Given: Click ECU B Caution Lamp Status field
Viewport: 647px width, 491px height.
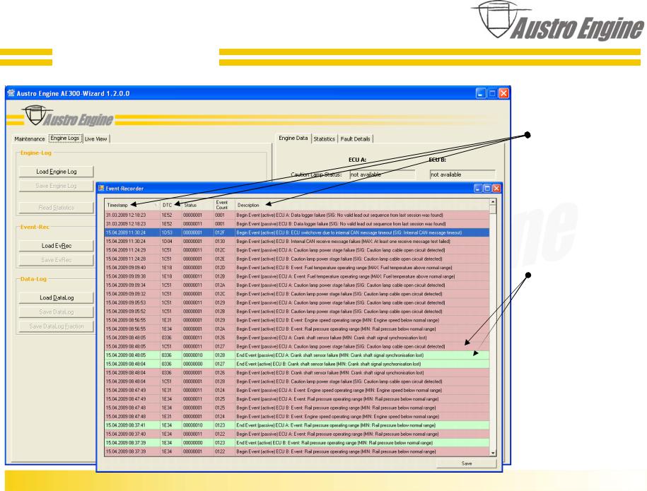Looking at the screenshot, I should (x=462, y=174).
